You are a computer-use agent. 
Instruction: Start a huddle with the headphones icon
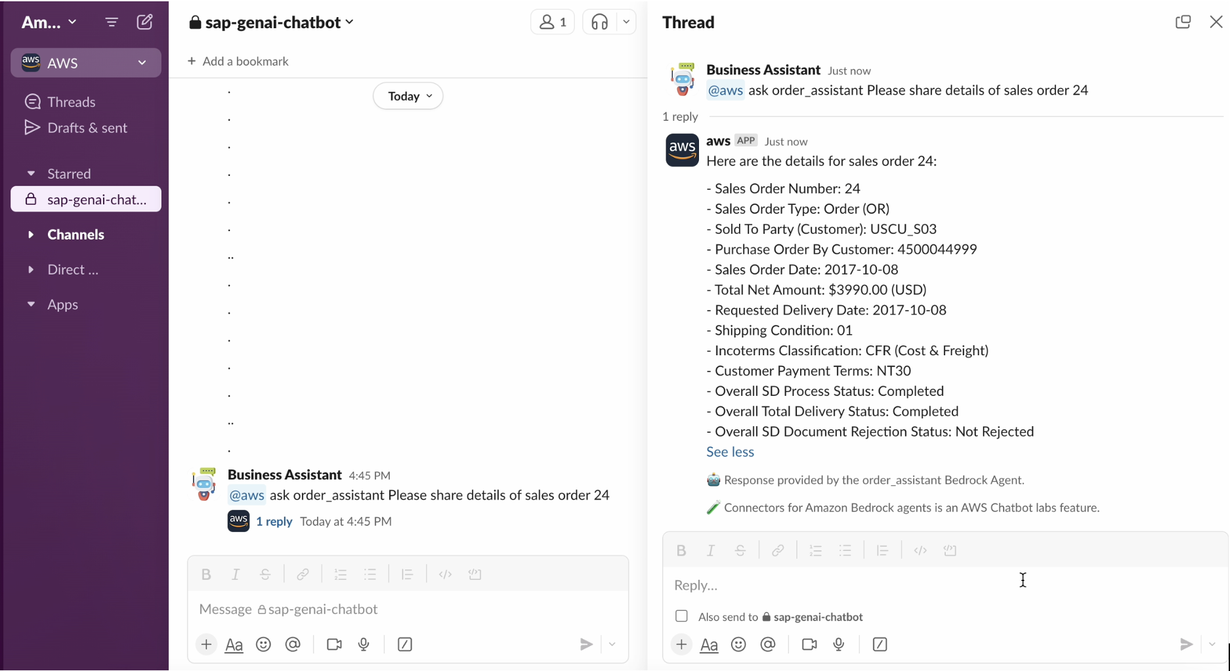tap(599, 22)
